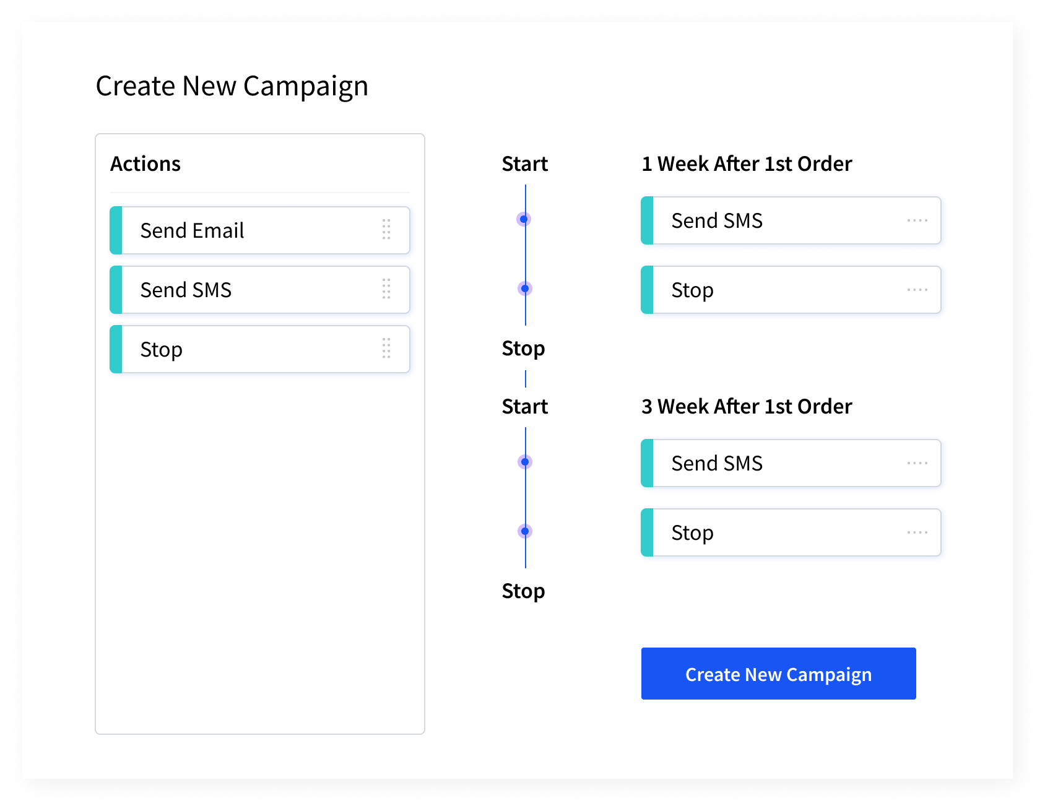Open options dots for 1 Week Send SMS
Screen dimensions: 1045x811
coord(917,220)
